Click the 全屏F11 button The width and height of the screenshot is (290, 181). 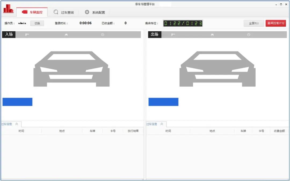(x=253, y=23)
